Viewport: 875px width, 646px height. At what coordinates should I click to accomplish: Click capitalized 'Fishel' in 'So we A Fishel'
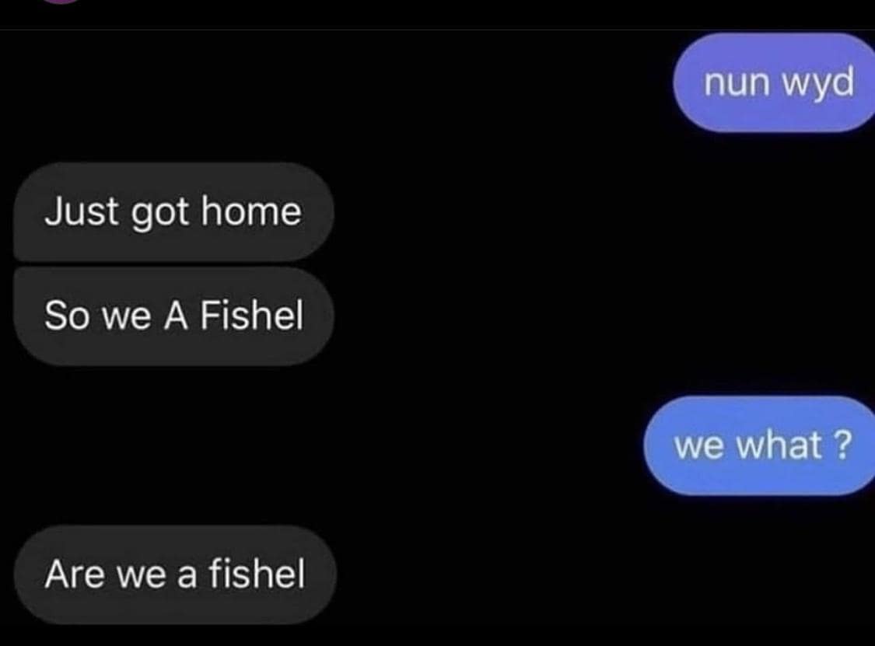pyautogui.click(x=252, y=315)
